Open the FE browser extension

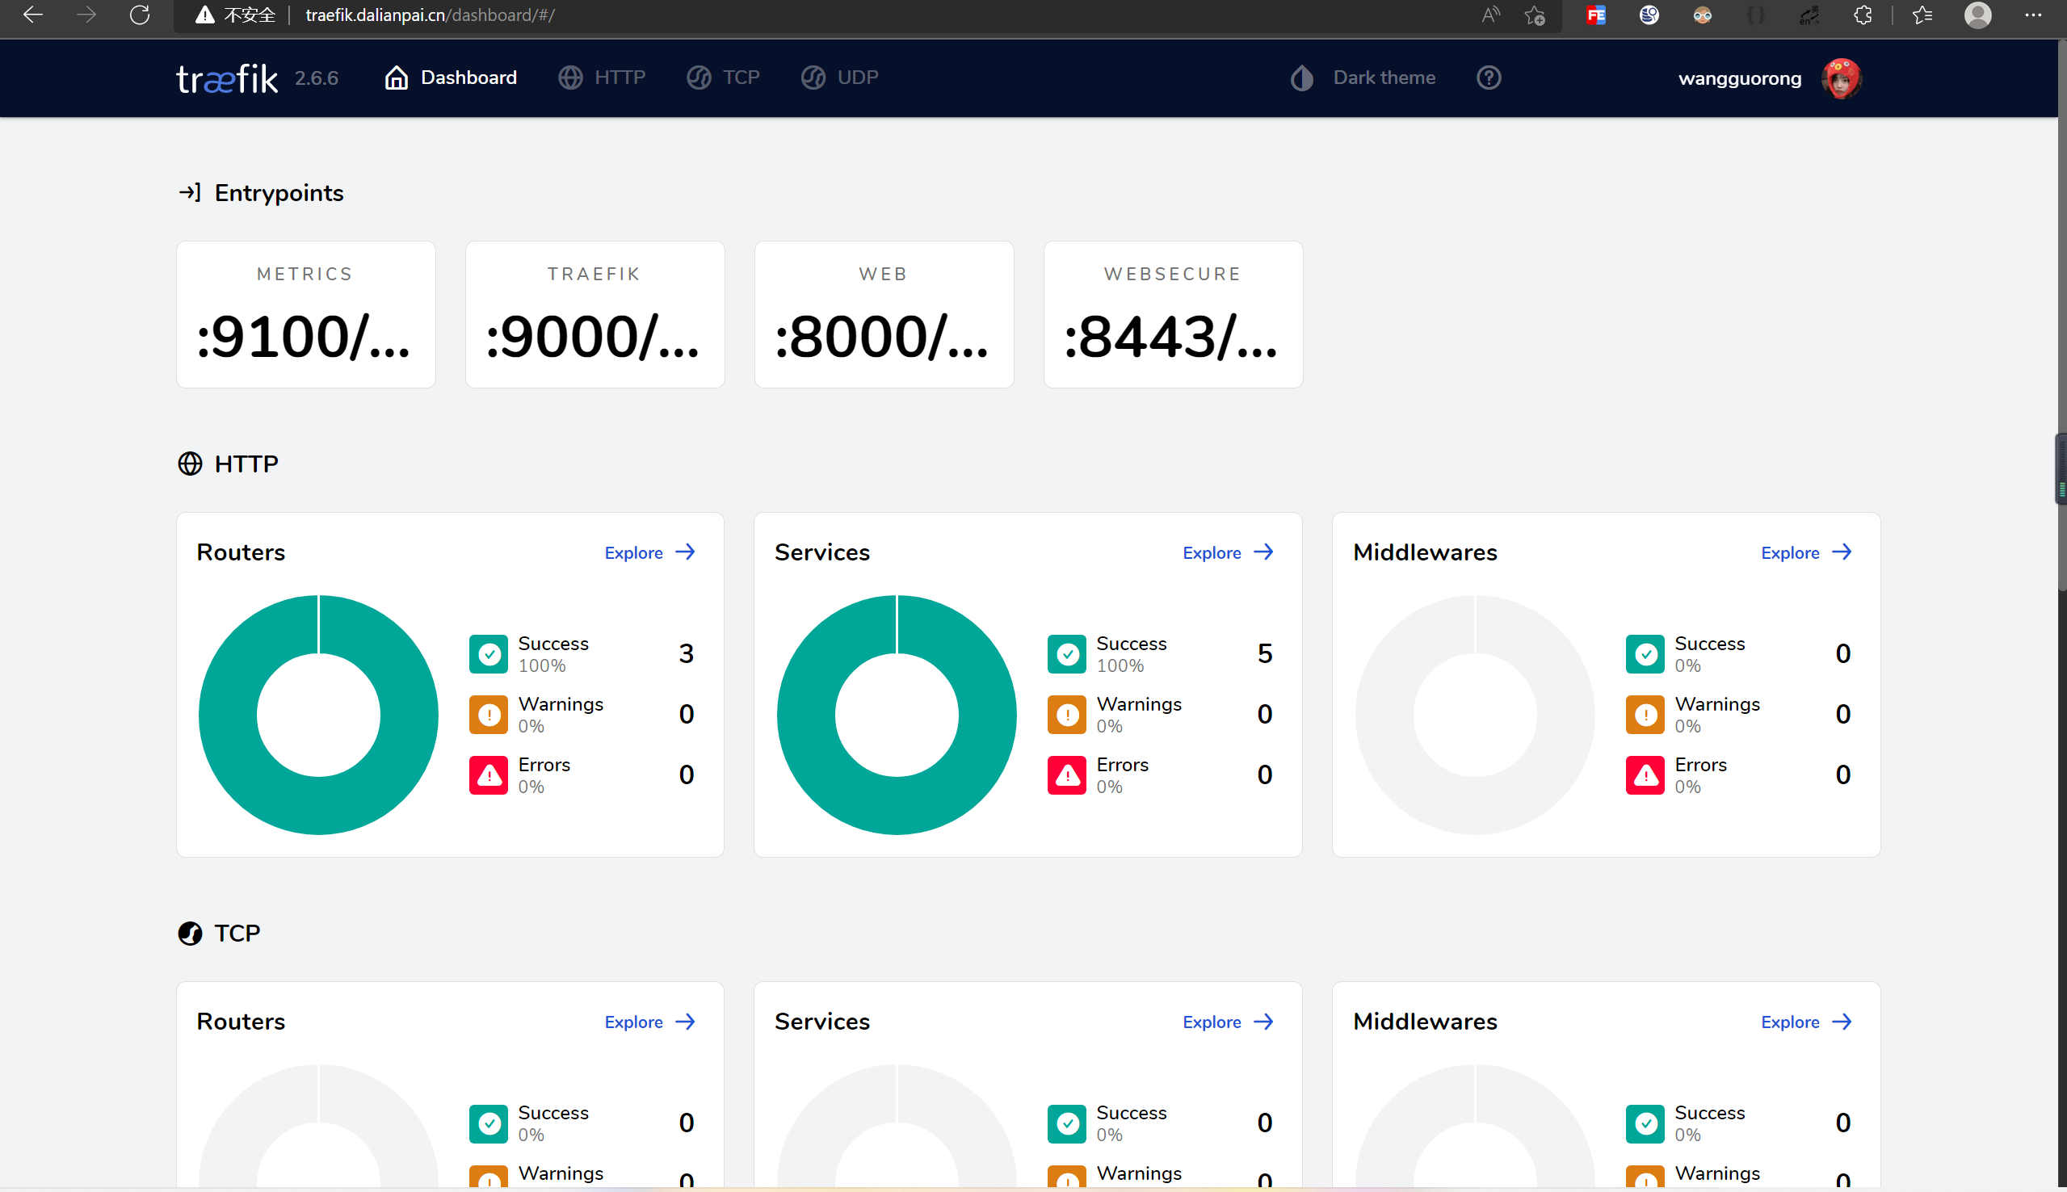[x=1595, y=15]
